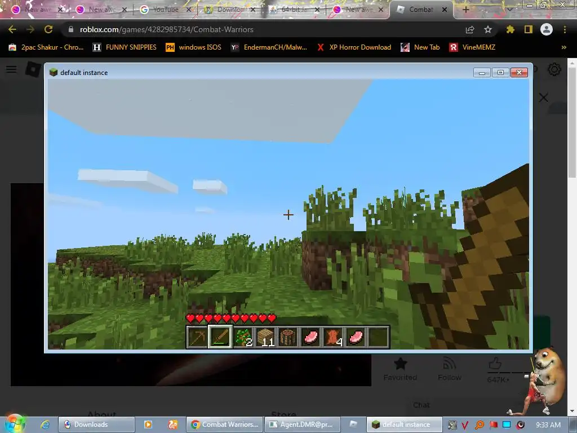577x433 pixels.
Task: Open the FUNNY SNIPPIES bookmark
Action: [125, 47]
